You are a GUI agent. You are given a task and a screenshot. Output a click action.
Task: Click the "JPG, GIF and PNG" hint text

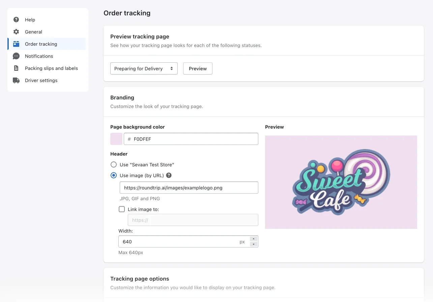click(x=140, y=199)
